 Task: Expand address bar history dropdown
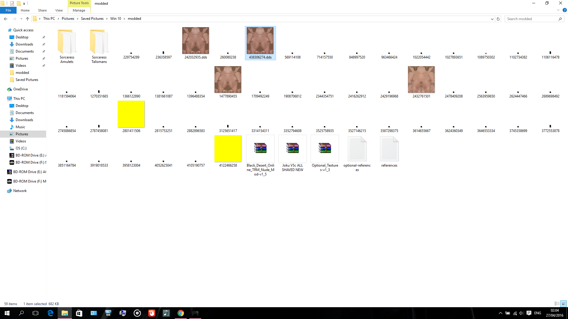(492, 19)
